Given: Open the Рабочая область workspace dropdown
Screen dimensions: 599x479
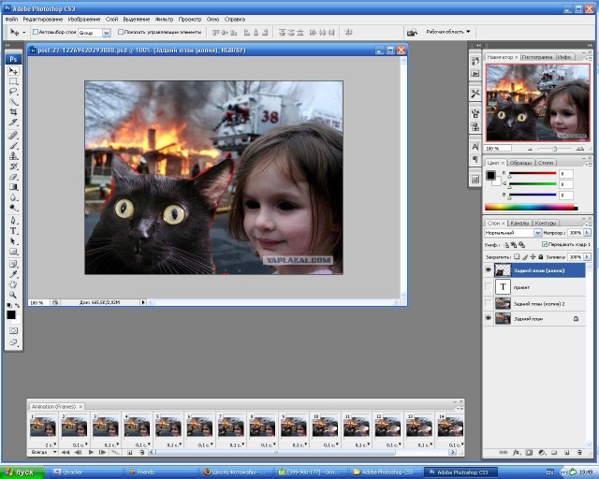Looking at the screenshot, I should pos(448,32).
